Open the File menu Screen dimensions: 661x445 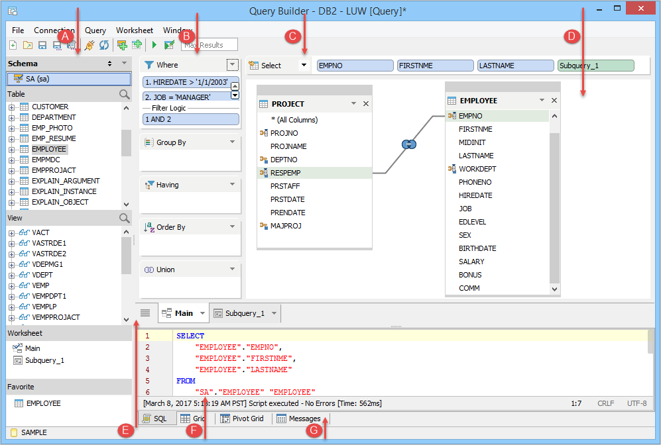point(18,30)
